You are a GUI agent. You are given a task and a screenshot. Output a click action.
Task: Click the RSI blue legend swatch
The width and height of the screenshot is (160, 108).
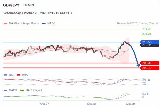[x=5, y=75]
